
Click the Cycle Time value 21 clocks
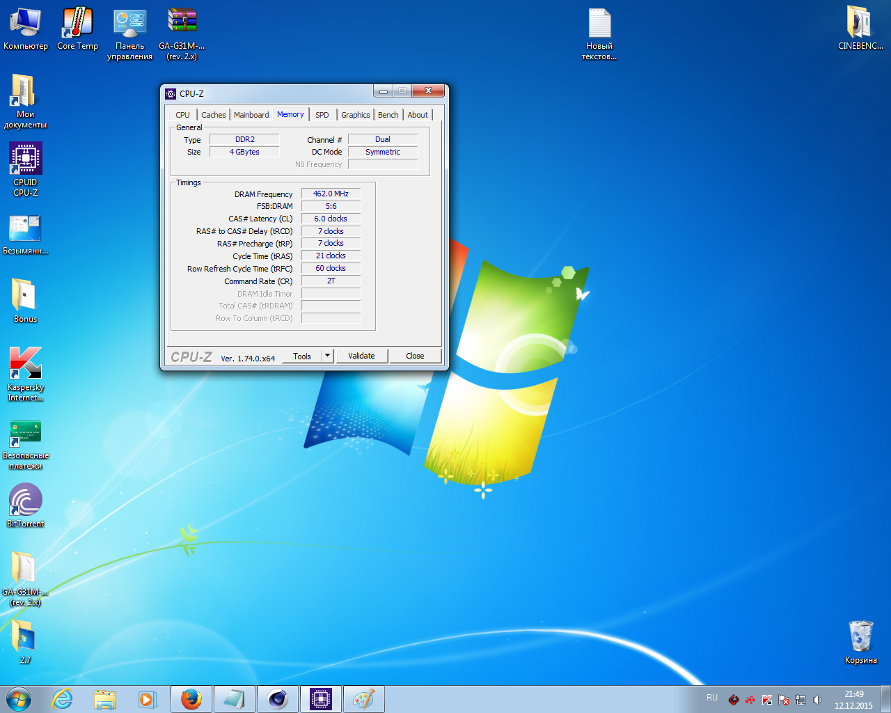click(x=331, y=256)
